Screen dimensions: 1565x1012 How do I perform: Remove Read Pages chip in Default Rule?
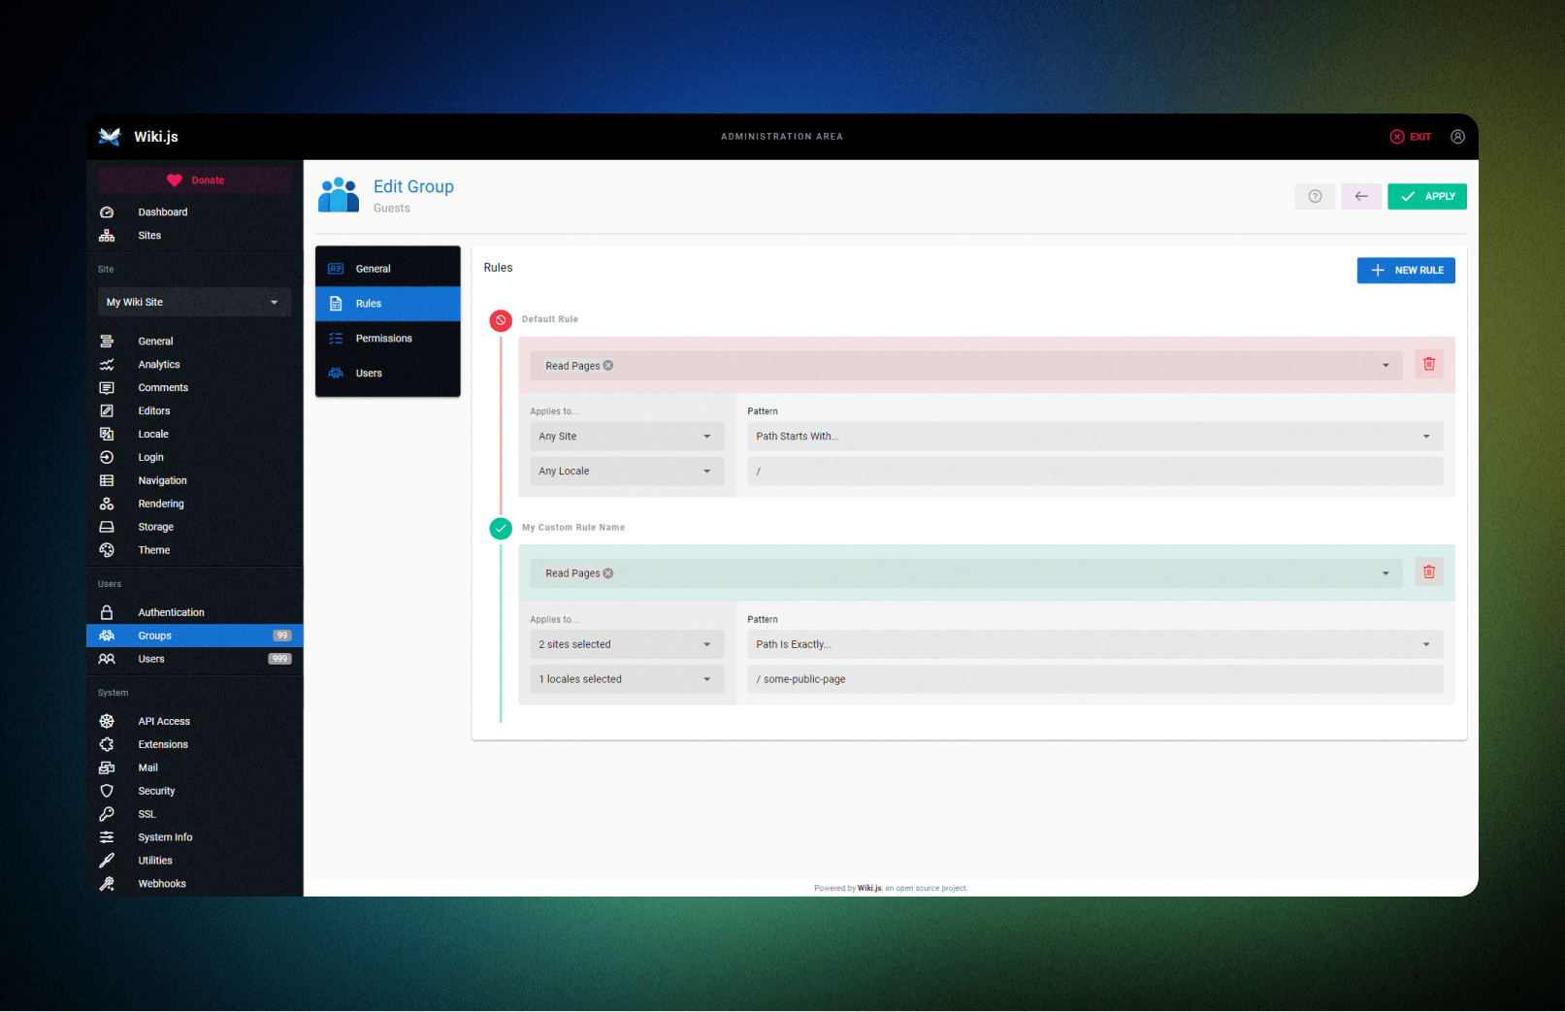click(608, 366)
